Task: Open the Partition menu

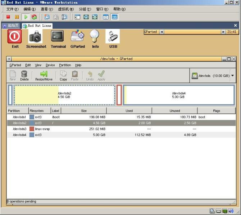Action: 65,65
